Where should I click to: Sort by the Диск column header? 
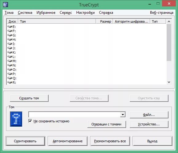pos(12,21)
